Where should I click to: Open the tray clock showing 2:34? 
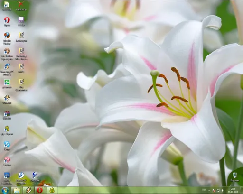coord(233,190)
